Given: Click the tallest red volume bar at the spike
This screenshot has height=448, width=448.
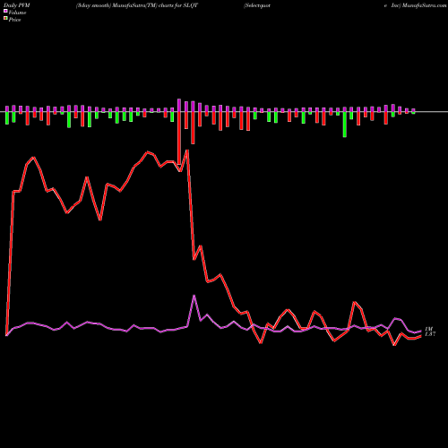Looking at the screenshot, I should point(179,138).
